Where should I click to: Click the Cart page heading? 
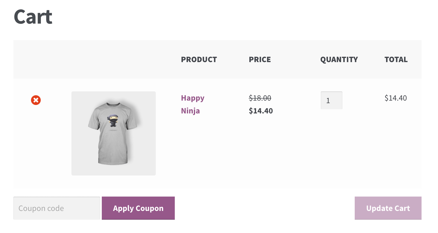coord(33,17)
